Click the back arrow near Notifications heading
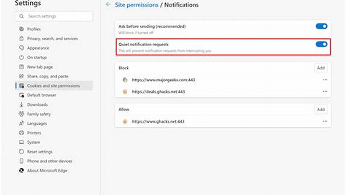 [108, 5]
